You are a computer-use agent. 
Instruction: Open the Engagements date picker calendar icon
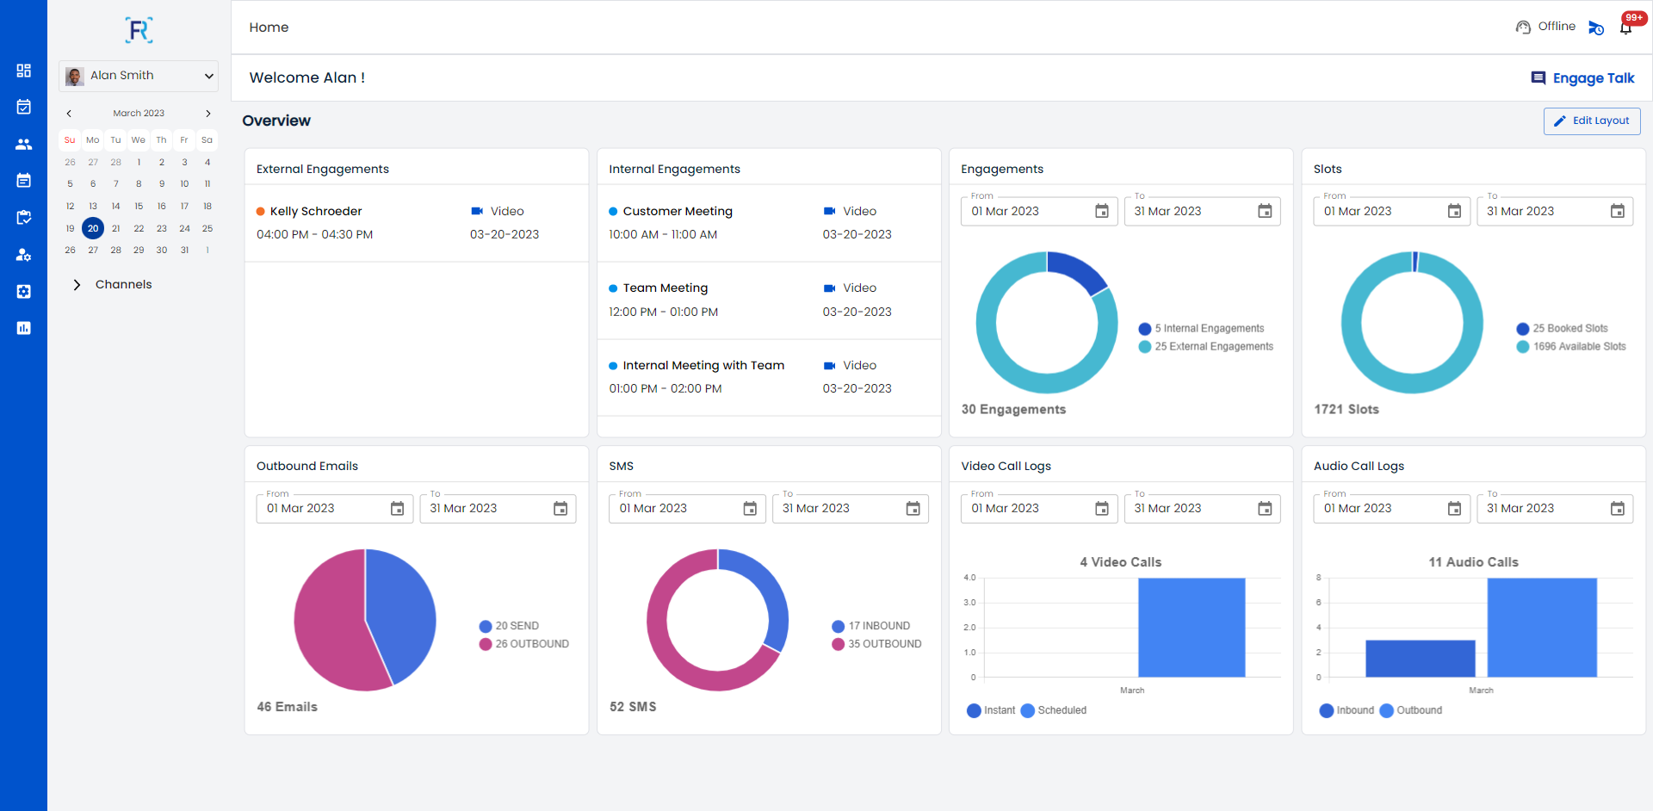[x=1101, y=211]
